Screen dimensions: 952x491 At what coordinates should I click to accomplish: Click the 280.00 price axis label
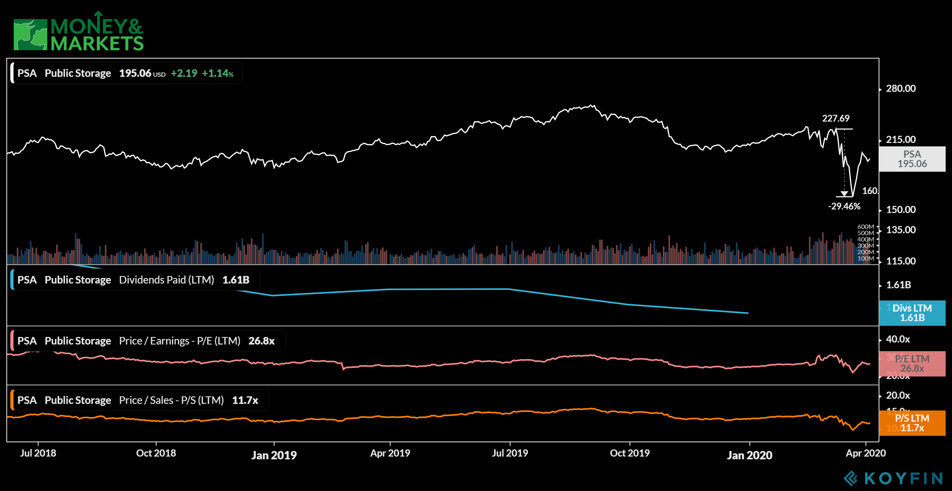(901, 88)
